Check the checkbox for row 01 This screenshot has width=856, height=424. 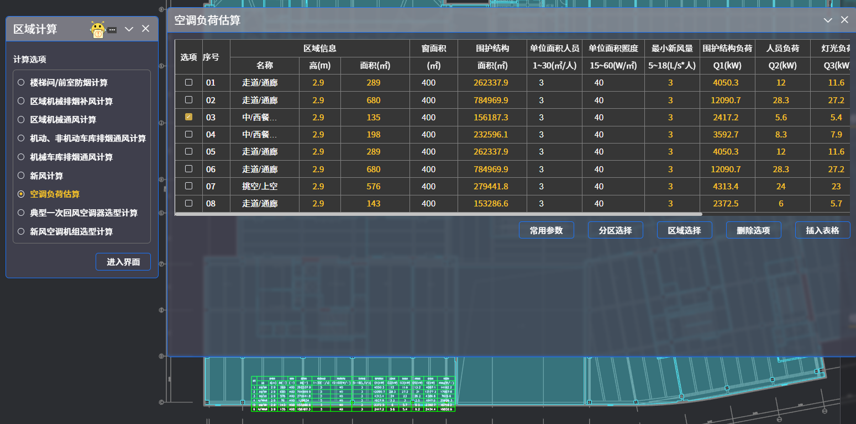(x=188, y=82)
